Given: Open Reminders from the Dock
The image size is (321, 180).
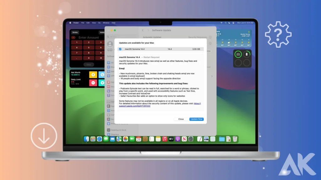Looking at the screenshot, I should pos(152,139).
